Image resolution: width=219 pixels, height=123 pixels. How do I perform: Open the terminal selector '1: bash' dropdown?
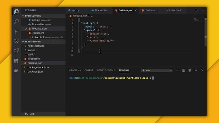click(157, 70)
